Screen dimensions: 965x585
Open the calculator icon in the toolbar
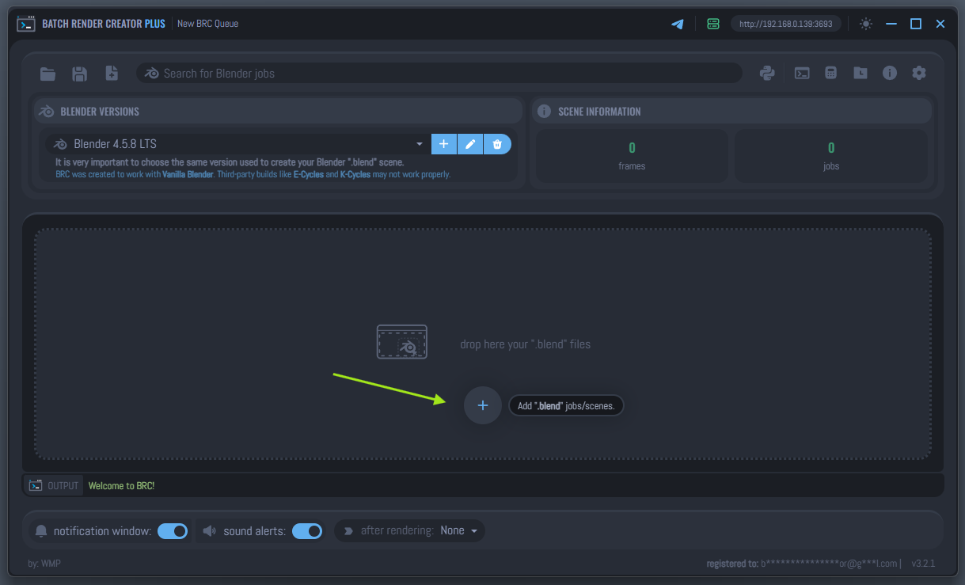pyautogui.click(x=831, y=73)
